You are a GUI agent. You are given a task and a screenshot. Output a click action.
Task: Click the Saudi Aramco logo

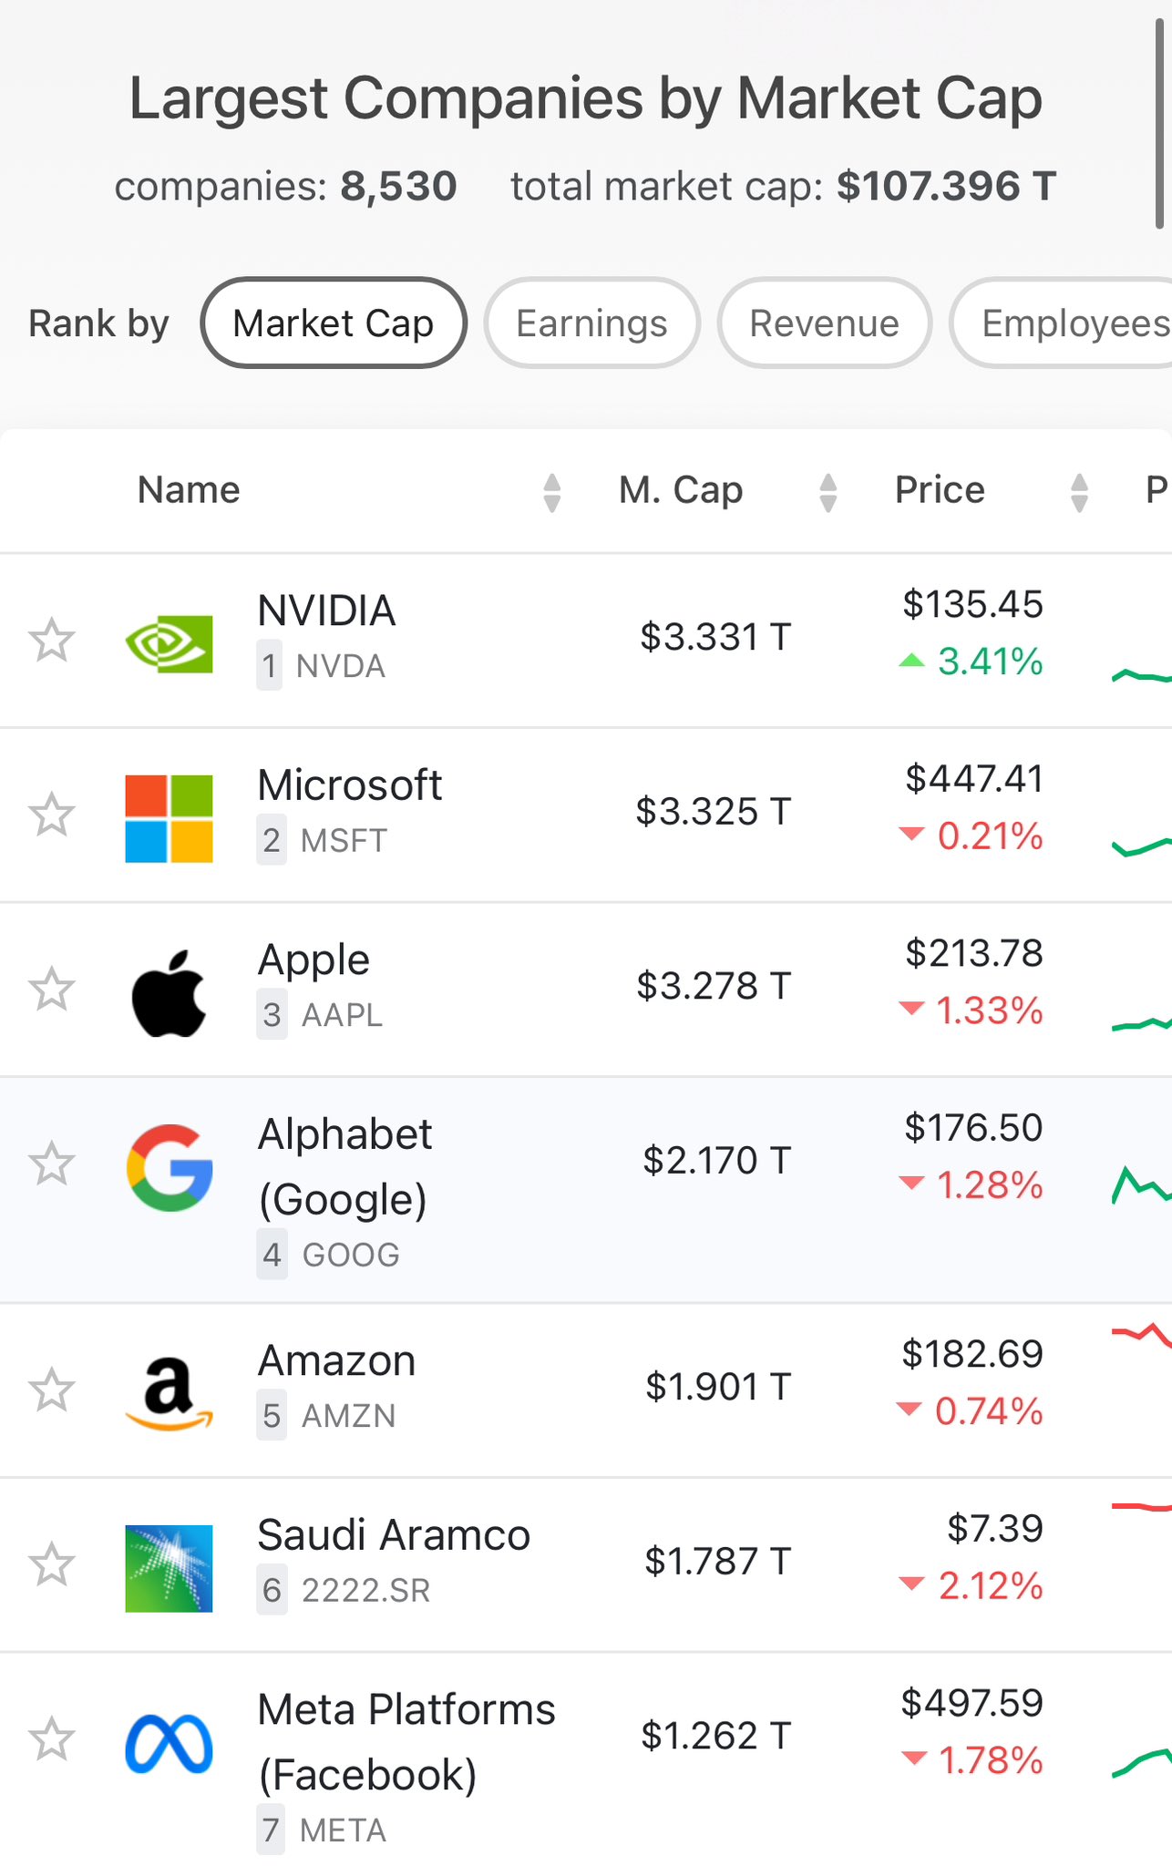169,1568
